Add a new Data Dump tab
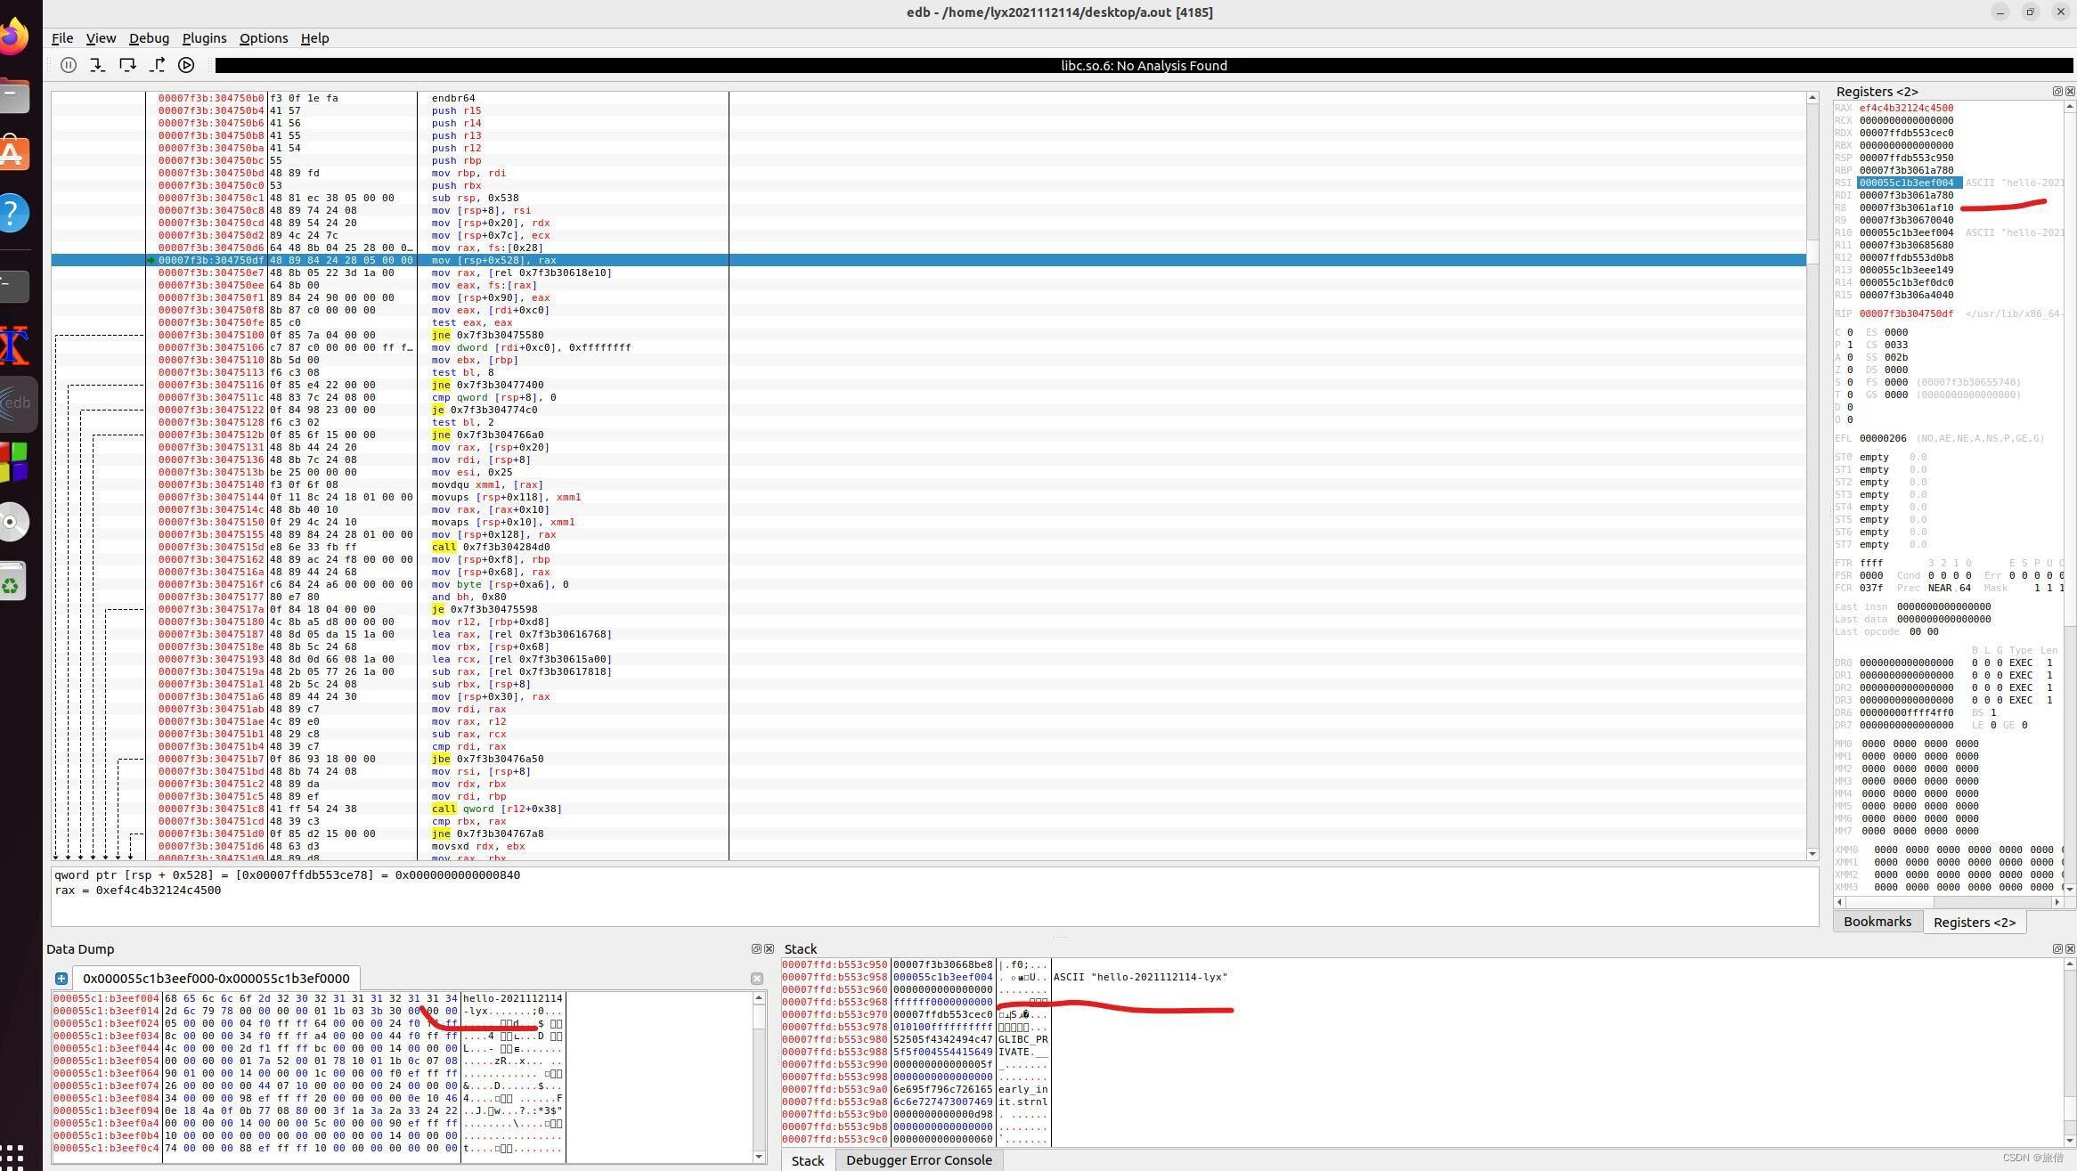2077x1171 pixels. [x=61, y=979]
